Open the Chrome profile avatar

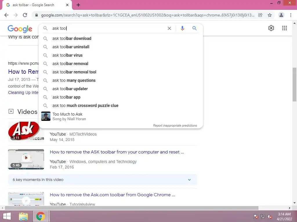click(281, 15)
